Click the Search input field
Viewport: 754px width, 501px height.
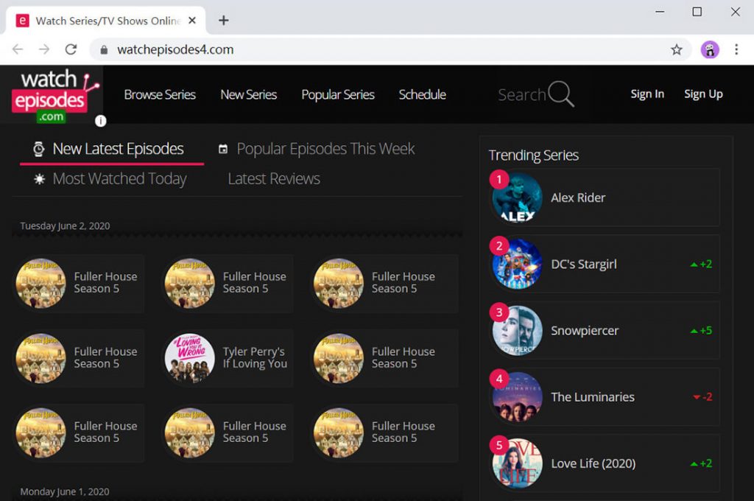pos(522,94)
